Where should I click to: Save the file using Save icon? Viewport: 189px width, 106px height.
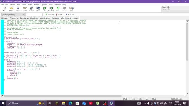pos(18,9)
